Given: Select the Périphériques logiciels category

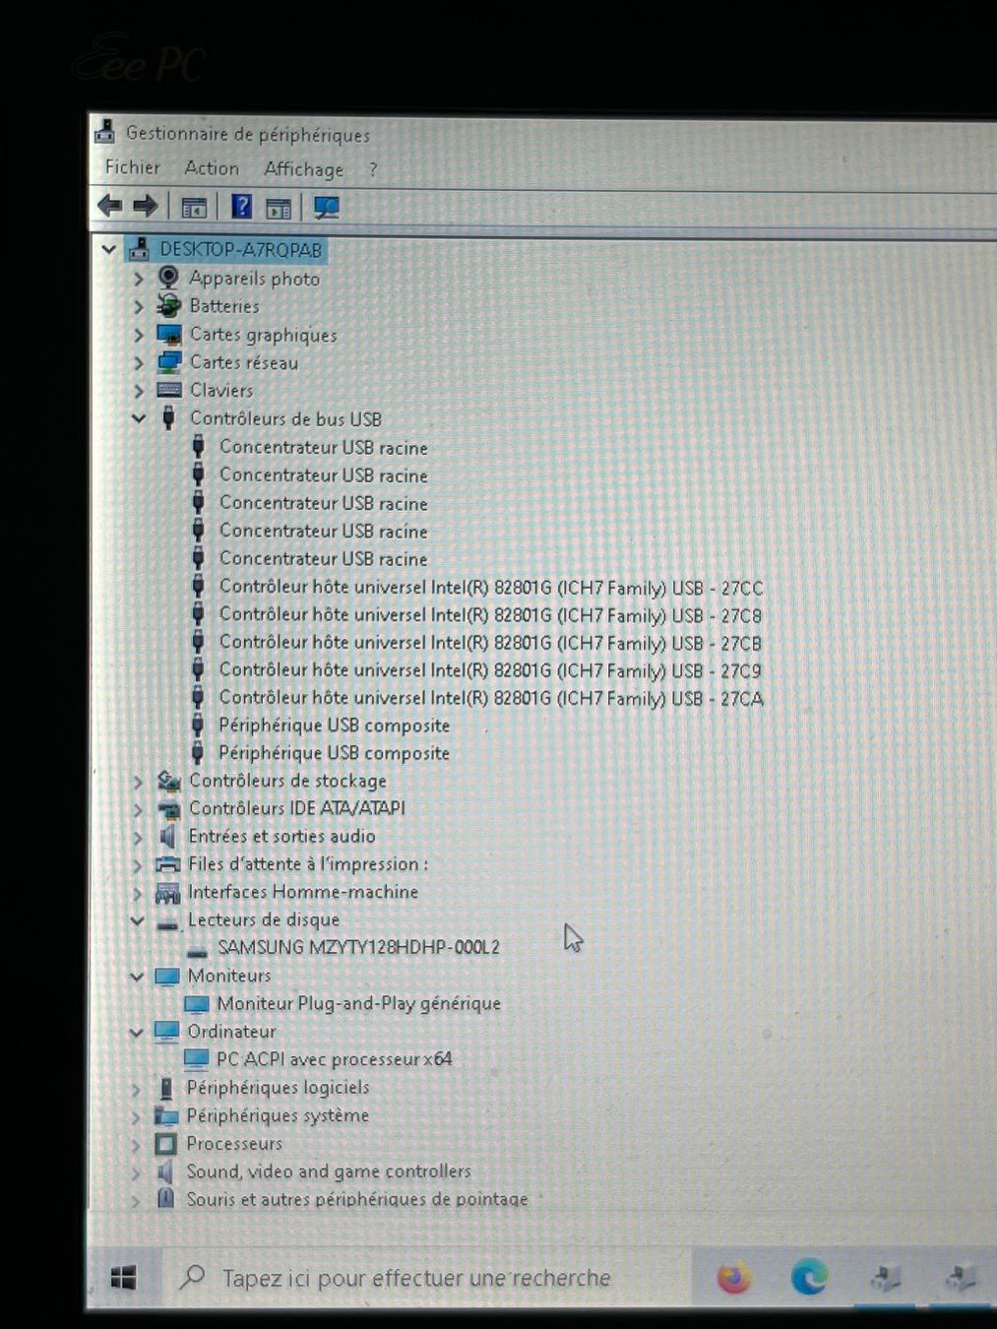Looking at the screenshot, I should pos(279,1088).
